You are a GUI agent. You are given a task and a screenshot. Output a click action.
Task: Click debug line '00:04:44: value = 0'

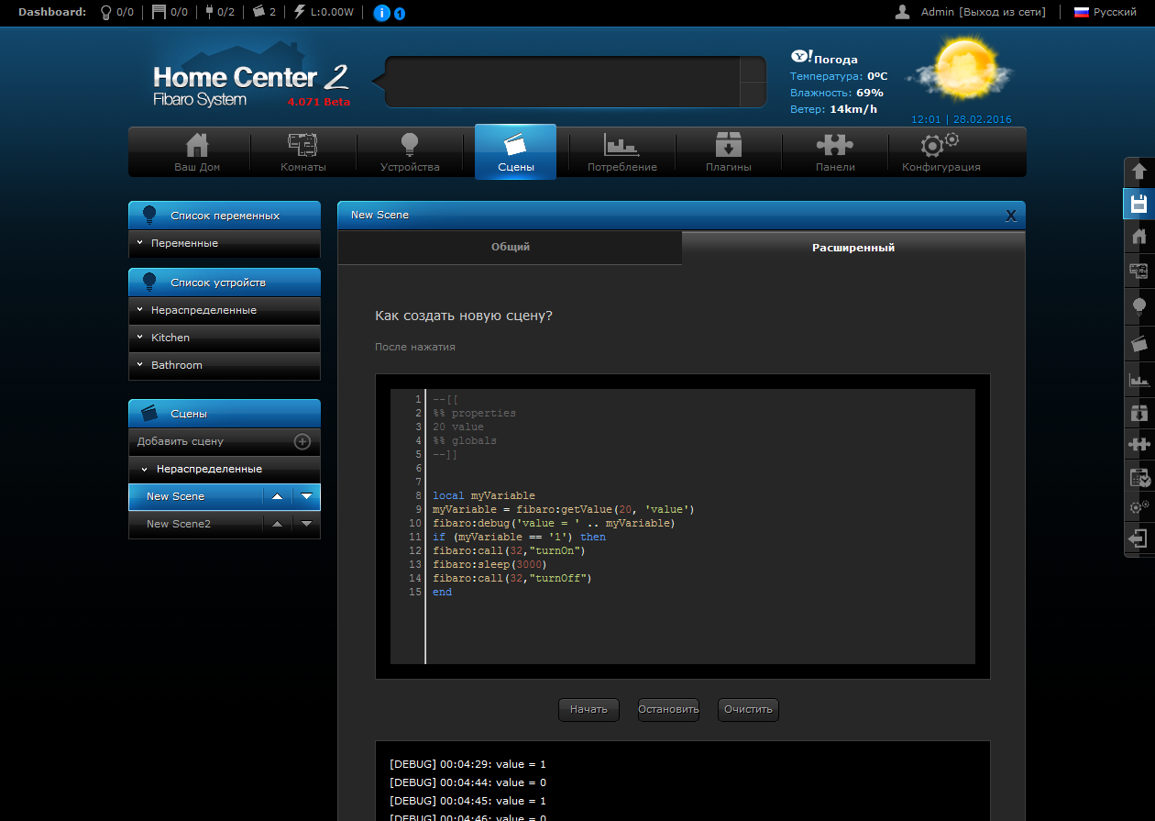point(467,782)
